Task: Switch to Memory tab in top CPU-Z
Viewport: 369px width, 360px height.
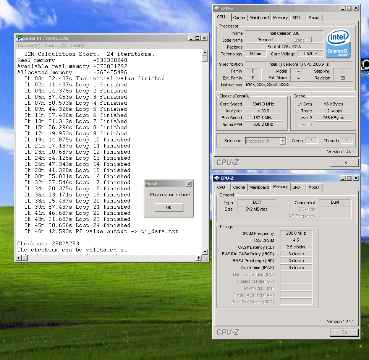Action: [x=280, y=18]
